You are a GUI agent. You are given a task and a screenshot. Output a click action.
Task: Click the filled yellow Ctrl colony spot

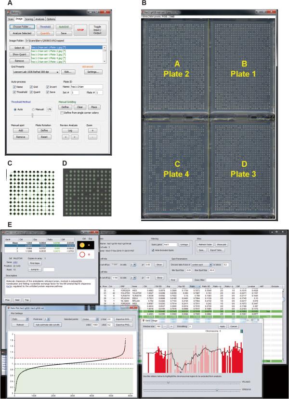click(x=82, y=245)
